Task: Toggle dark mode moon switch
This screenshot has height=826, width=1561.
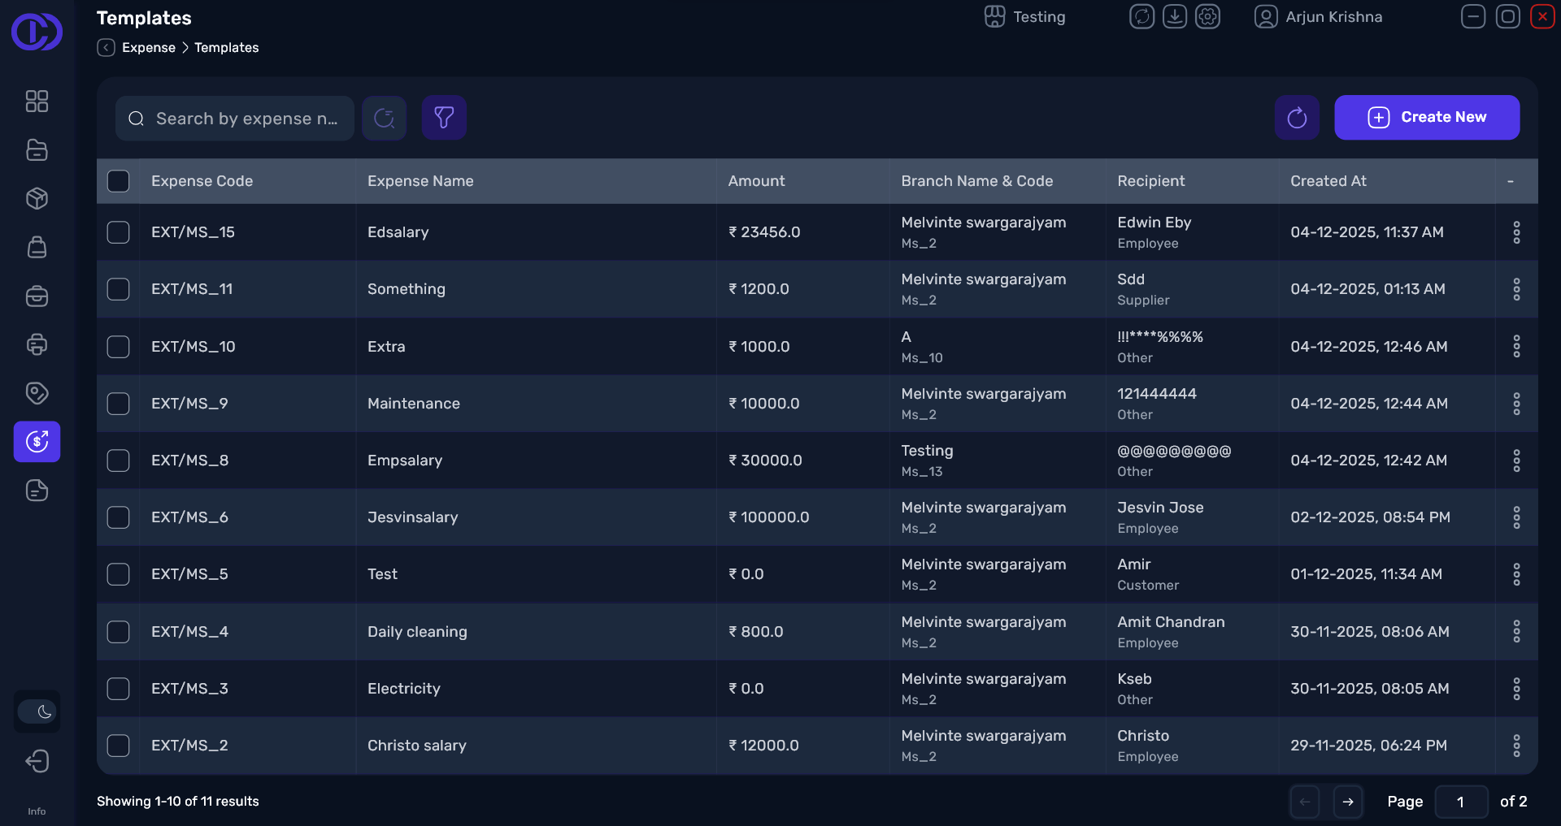Action: click(x=37, y=712)
